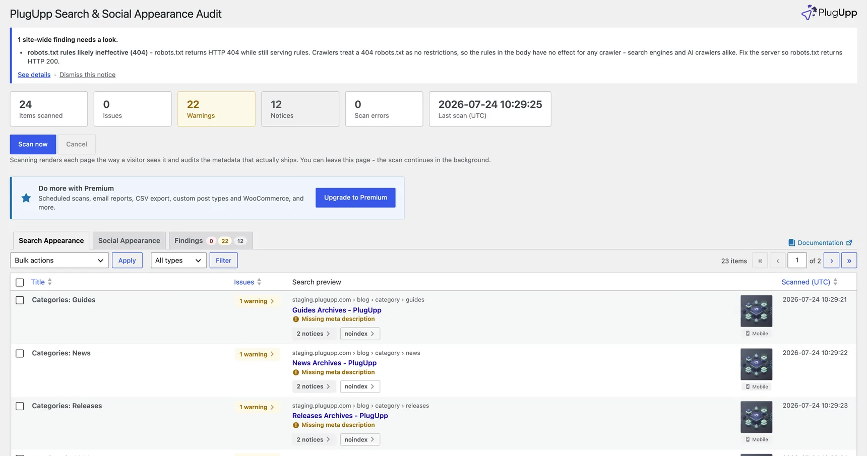Select the Issues summary card
Screen dimensions: 867x456
133,109
